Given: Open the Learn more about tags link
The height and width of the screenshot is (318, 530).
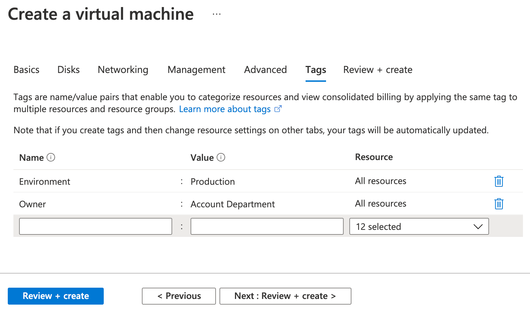Looking at the screenshot, I should [225, 109].
